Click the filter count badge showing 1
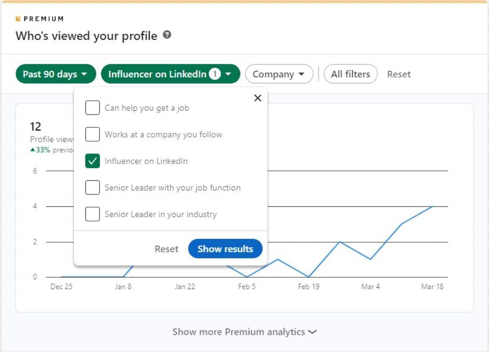 tap(215, 74)
